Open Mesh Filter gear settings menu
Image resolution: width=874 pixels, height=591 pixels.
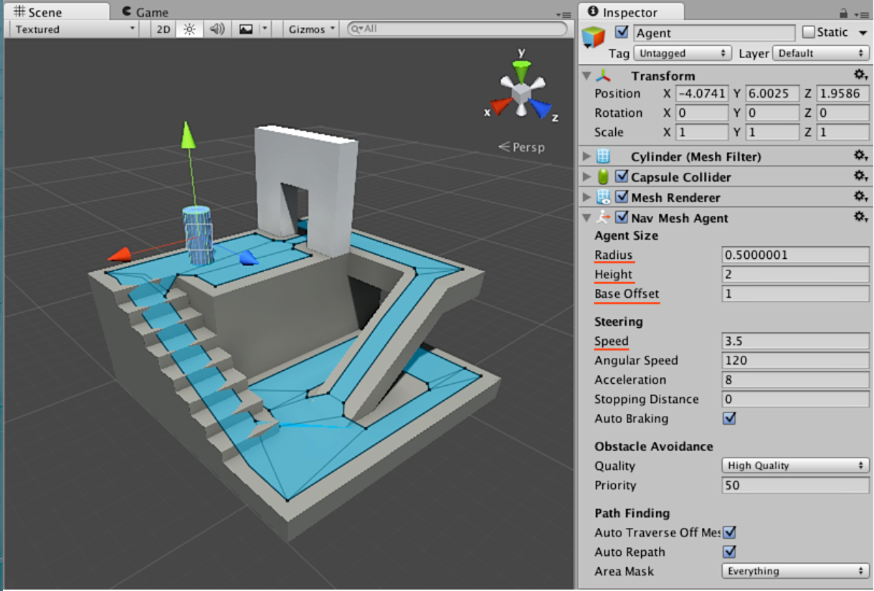click(860, 156)
